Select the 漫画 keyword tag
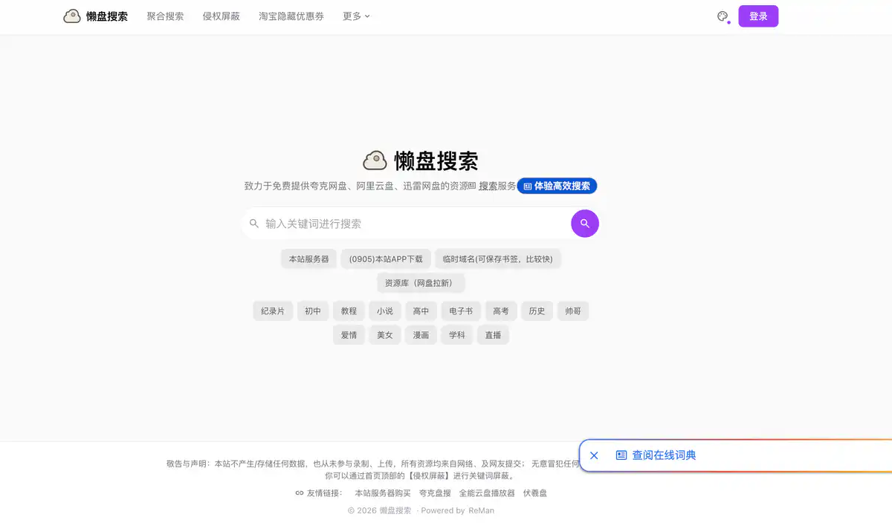This screenshot has height=523, width=892. coord(421,335)
